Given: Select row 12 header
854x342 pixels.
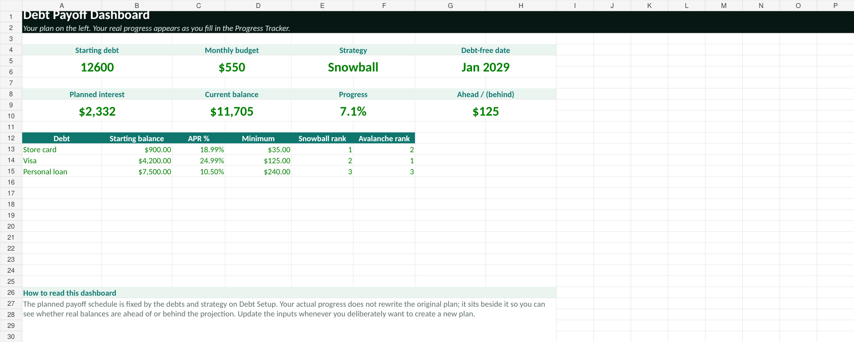Looking at the screenshot, I should [x=11, y=138].
